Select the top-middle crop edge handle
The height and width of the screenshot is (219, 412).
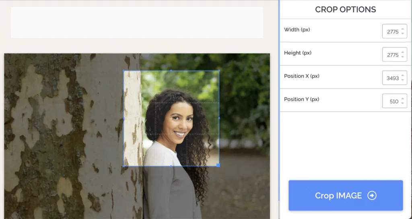(171, 70)
